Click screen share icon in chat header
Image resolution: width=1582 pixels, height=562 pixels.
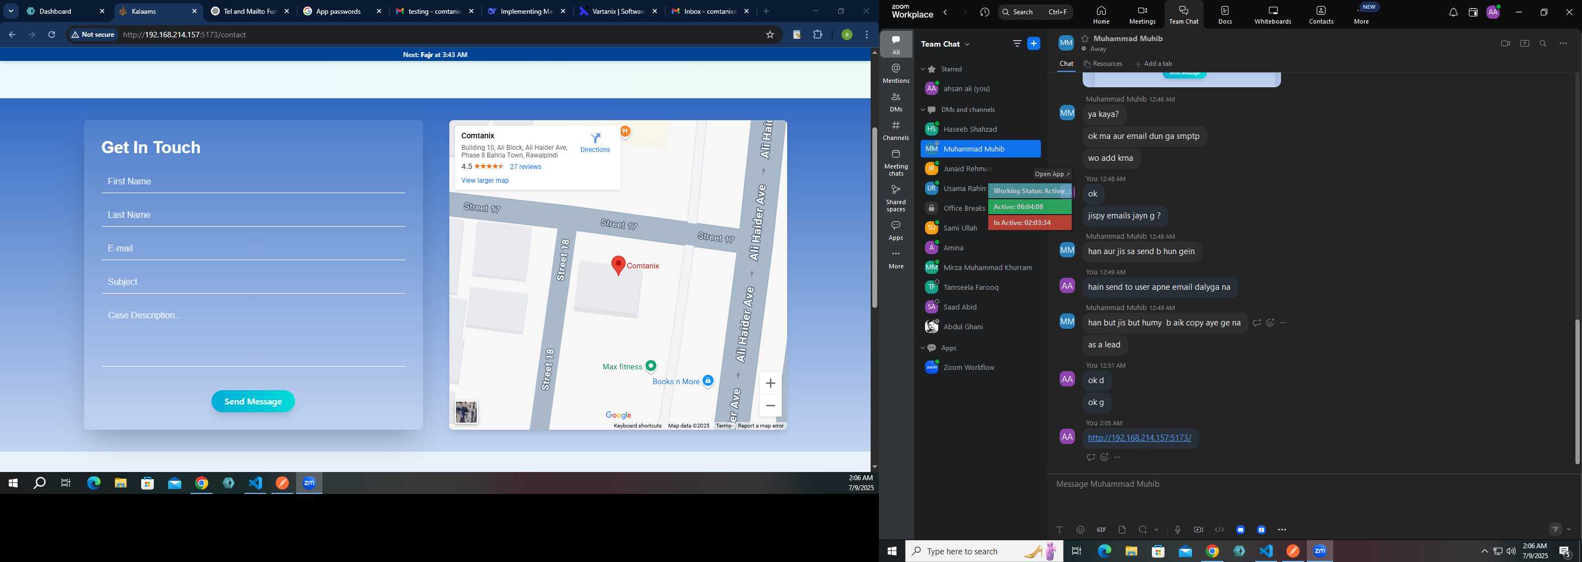coord(1524,43)
